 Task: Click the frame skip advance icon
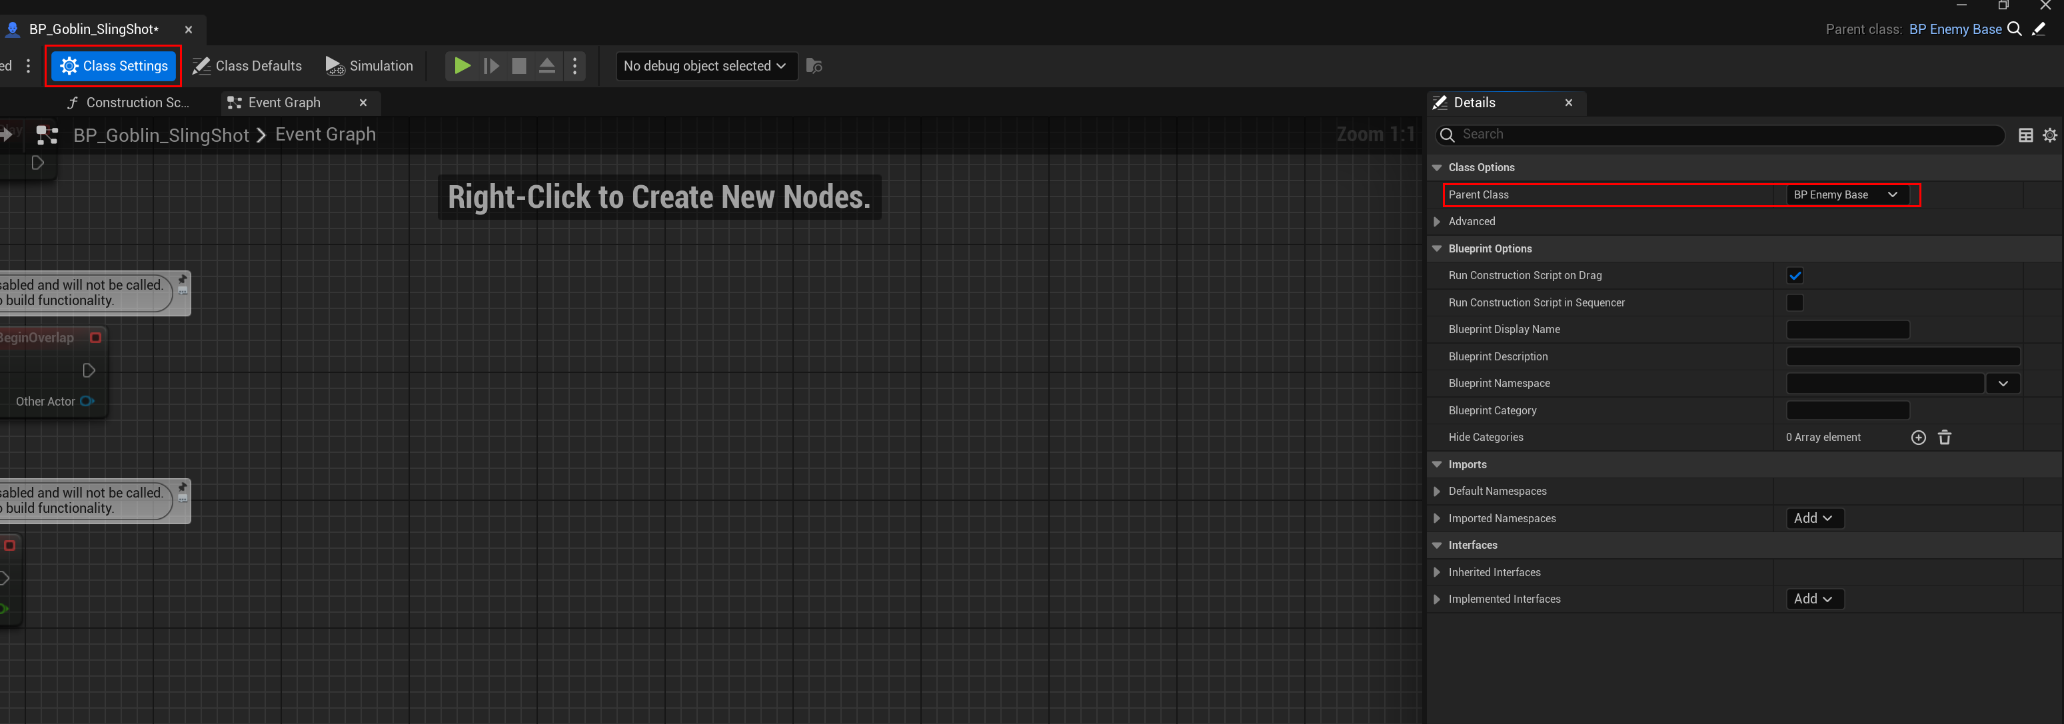click(491, 66)
